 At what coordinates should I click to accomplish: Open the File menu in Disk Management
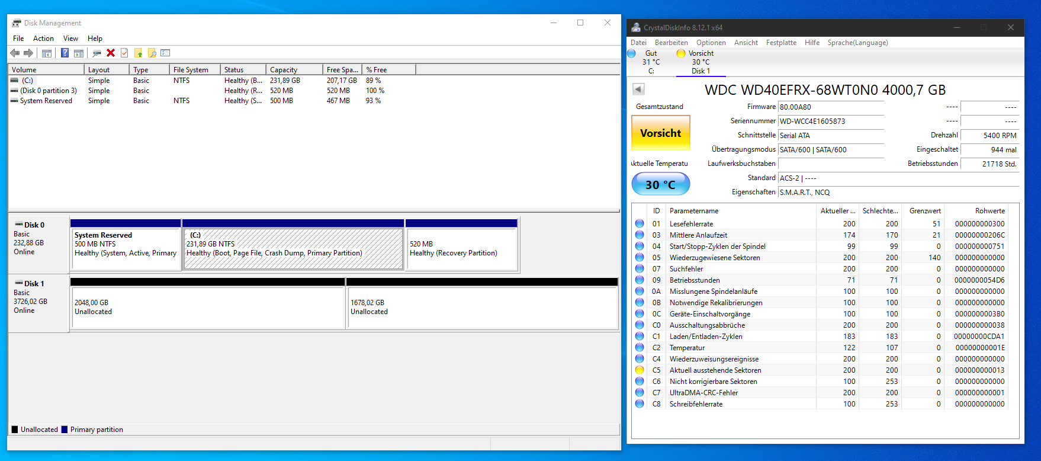(18, 38)
